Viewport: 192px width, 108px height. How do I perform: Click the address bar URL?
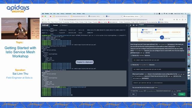click(105, 19)
